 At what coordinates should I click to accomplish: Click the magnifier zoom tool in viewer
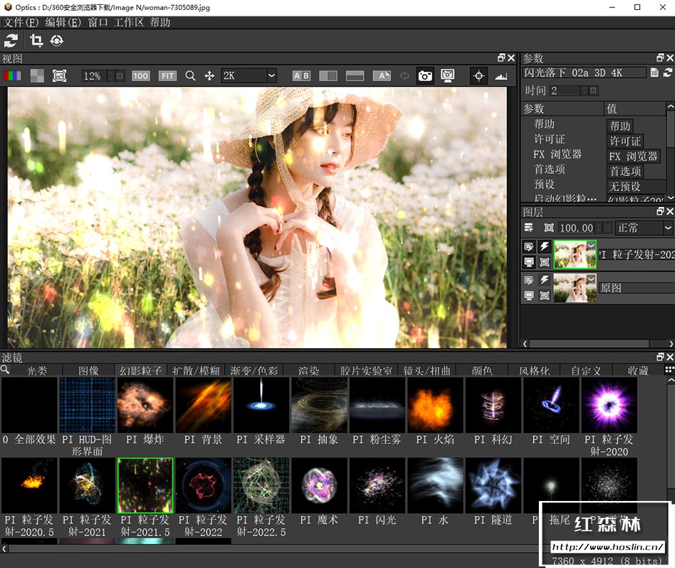coord(190,76)
